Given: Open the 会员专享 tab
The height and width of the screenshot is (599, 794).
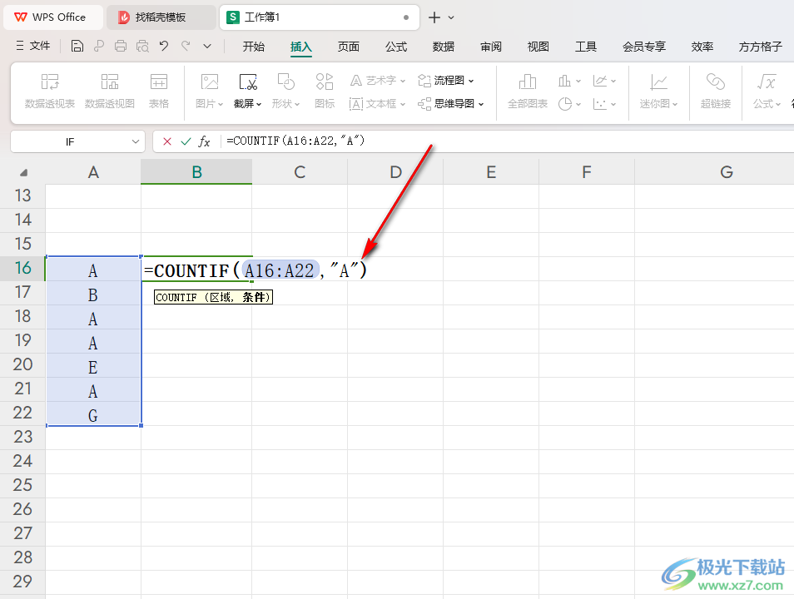Looking at the screenshot, I should pos(644,47).
